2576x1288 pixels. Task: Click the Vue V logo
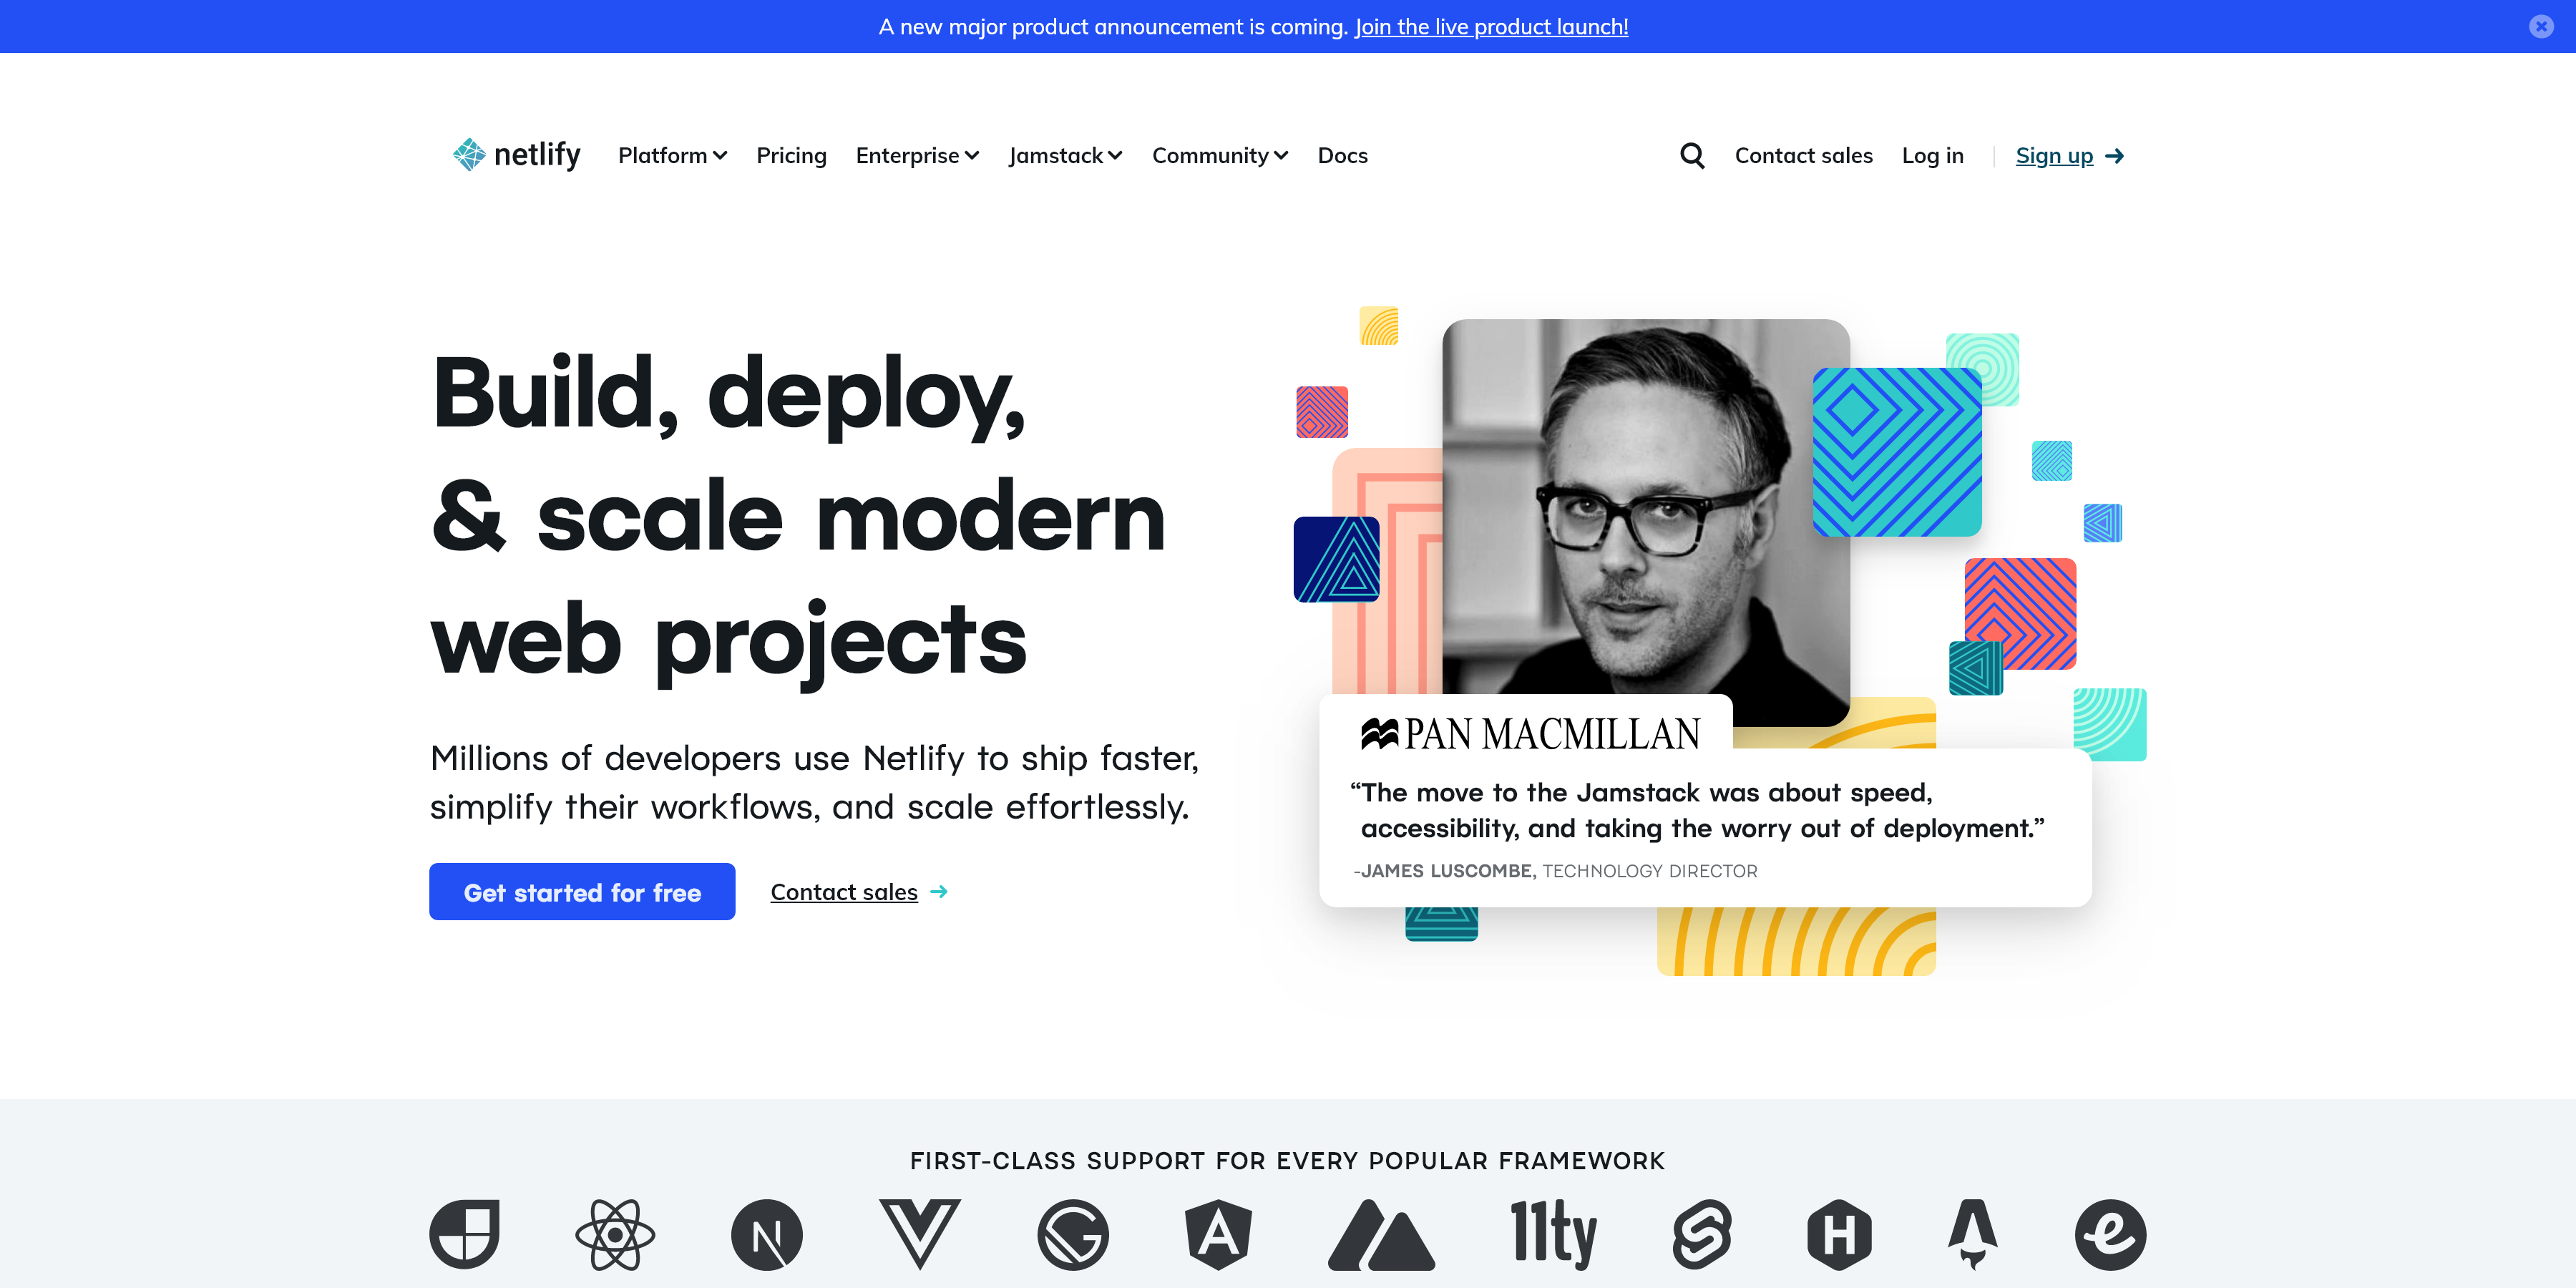click(x=919, y=1234)
